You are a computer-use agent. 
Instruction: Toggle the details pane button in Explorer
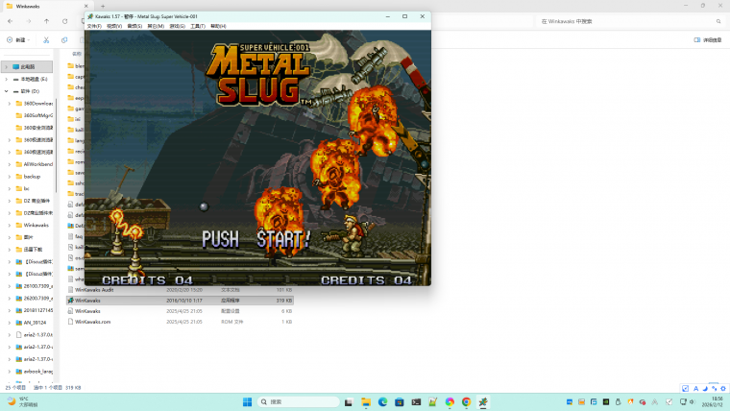[708, 40]
